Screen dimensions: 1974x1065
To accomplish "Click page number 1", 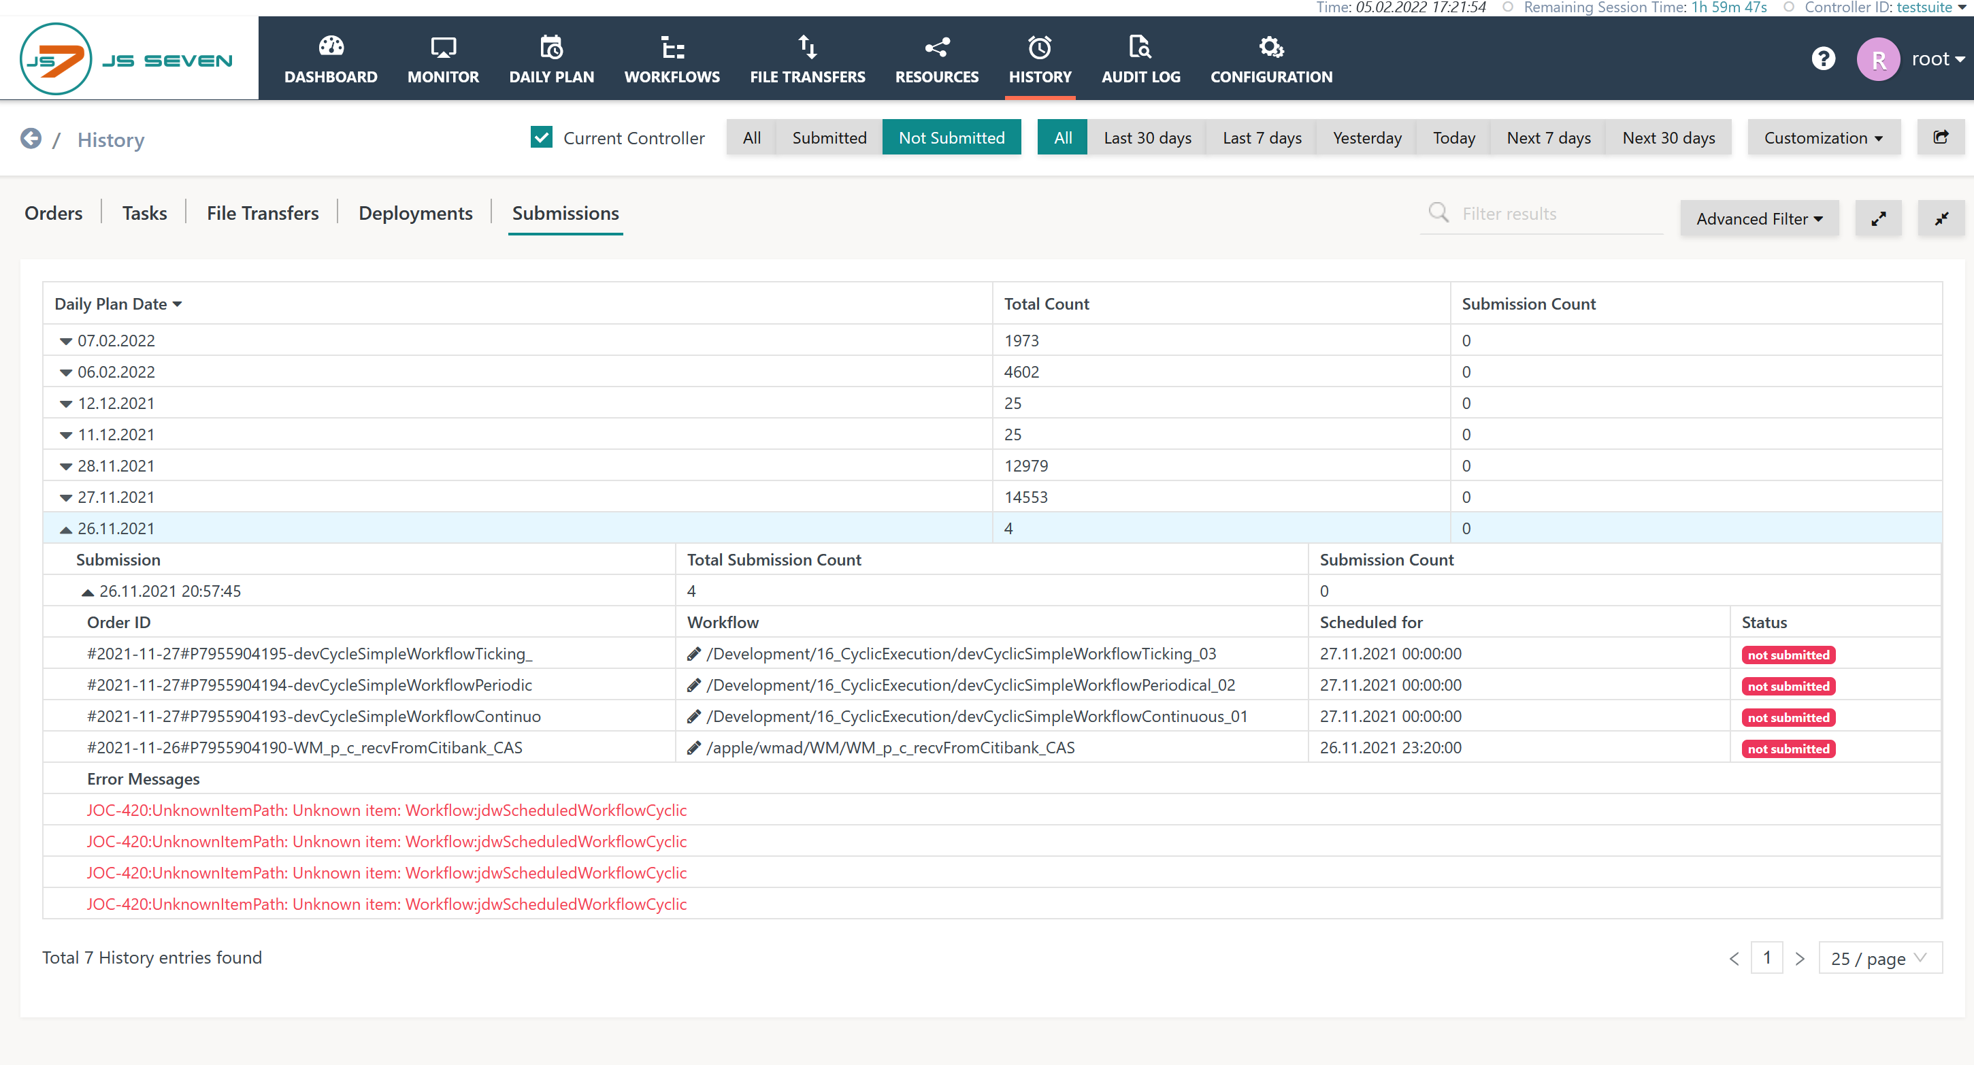I will pos(1767,958).
